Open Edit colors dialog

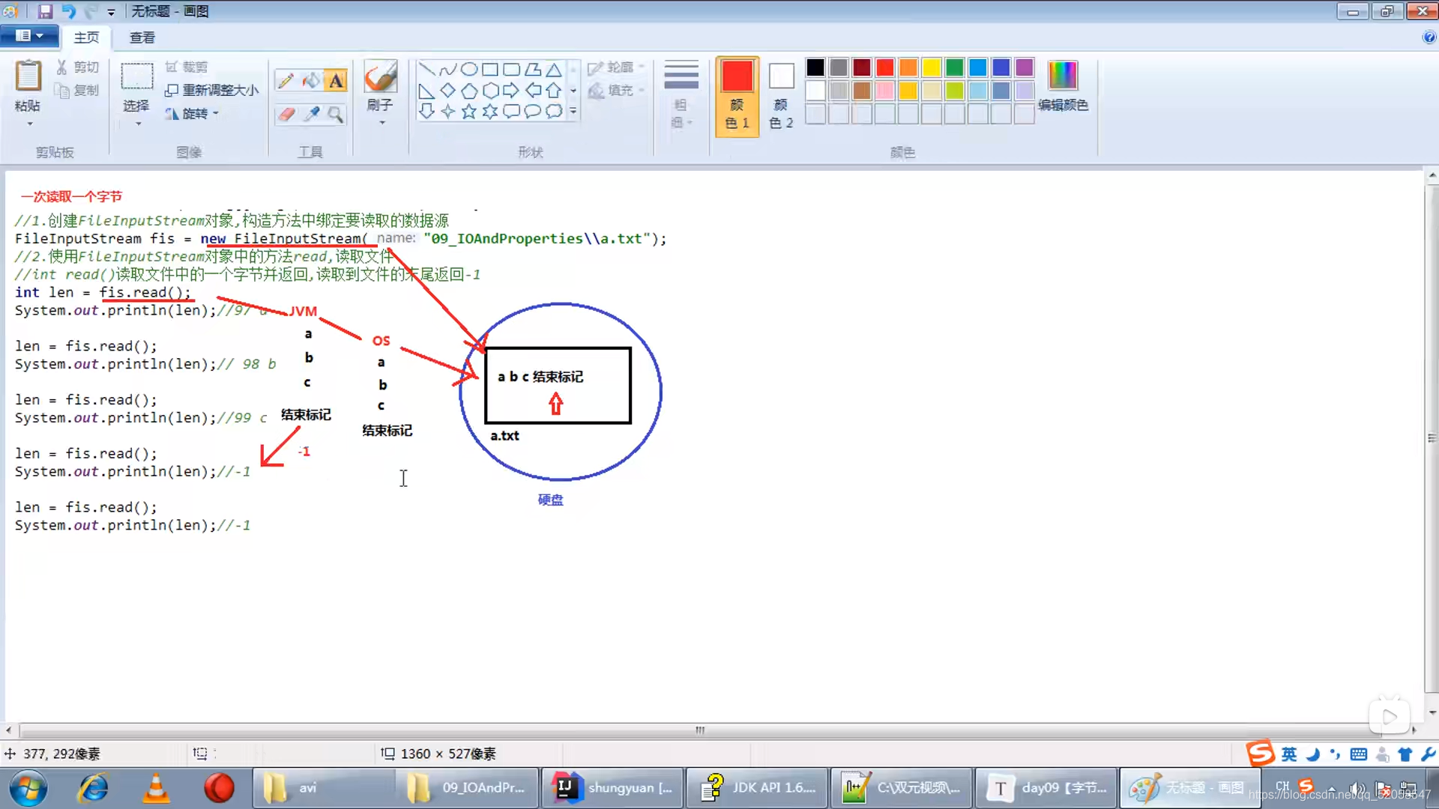tap(1062, 86)
